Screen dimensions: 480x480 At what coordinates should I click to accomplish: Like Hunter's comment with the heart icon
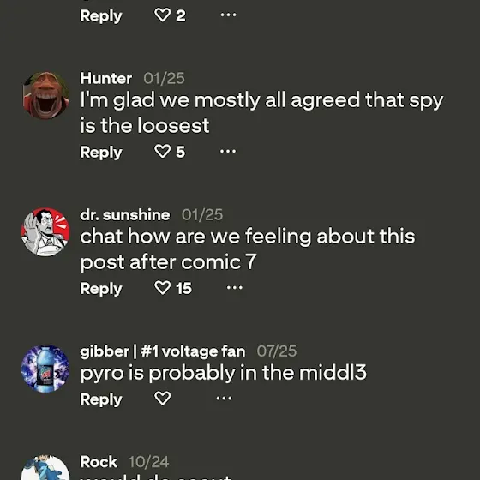(x=162, y=151)
